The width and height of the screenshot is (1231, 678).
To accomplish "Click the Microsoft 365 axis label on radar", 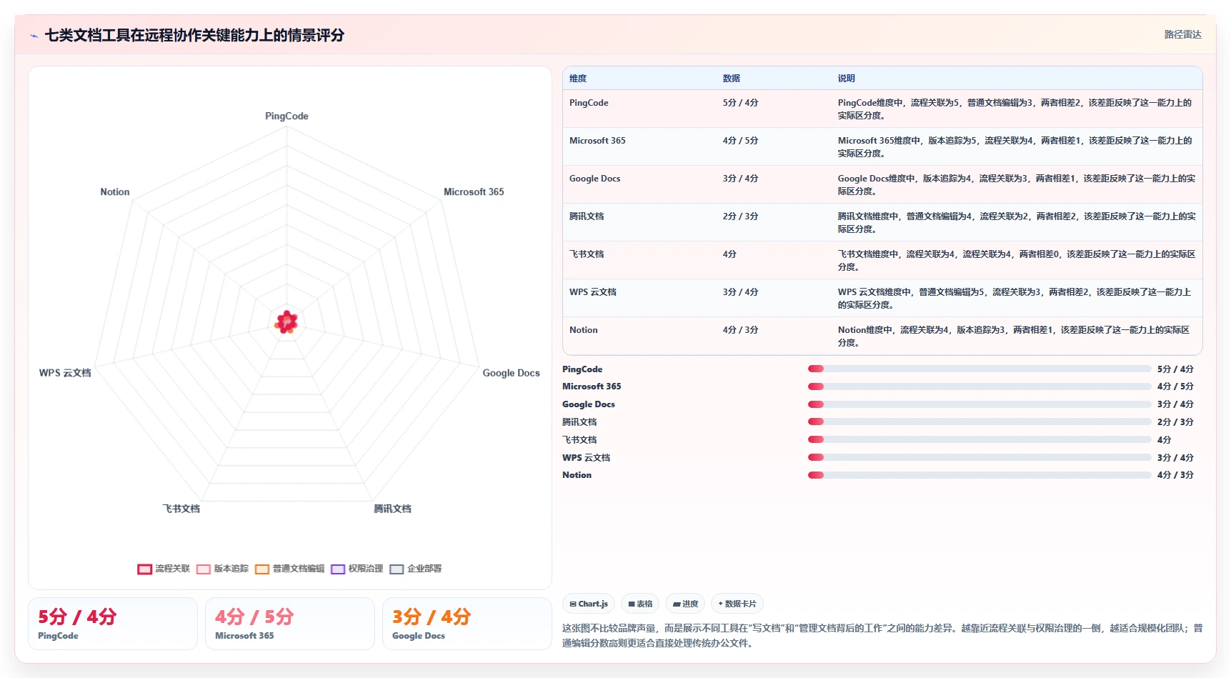I will tap(474, 192).
